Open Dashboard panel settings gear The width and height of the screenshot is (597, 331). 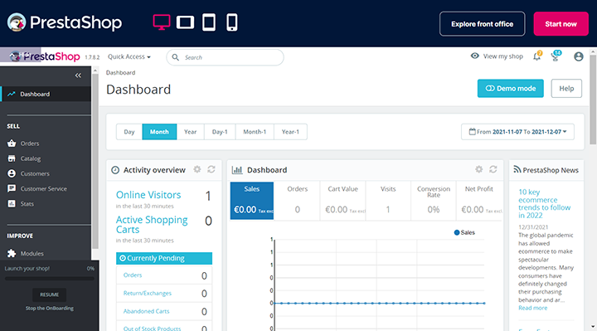coord(478,169)
